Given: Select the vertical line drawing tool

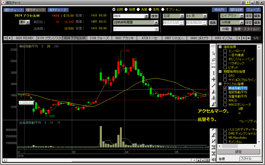Looking at the screenshot, I should (x=214, y=73).
